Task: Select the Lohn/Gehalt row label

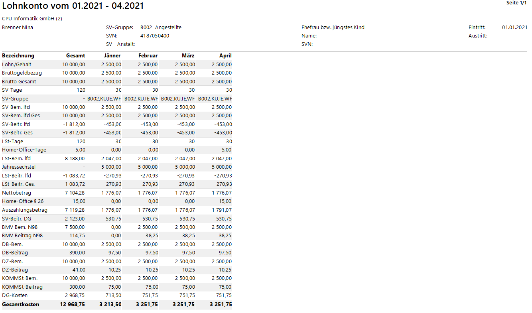Action: click(17, 65)
